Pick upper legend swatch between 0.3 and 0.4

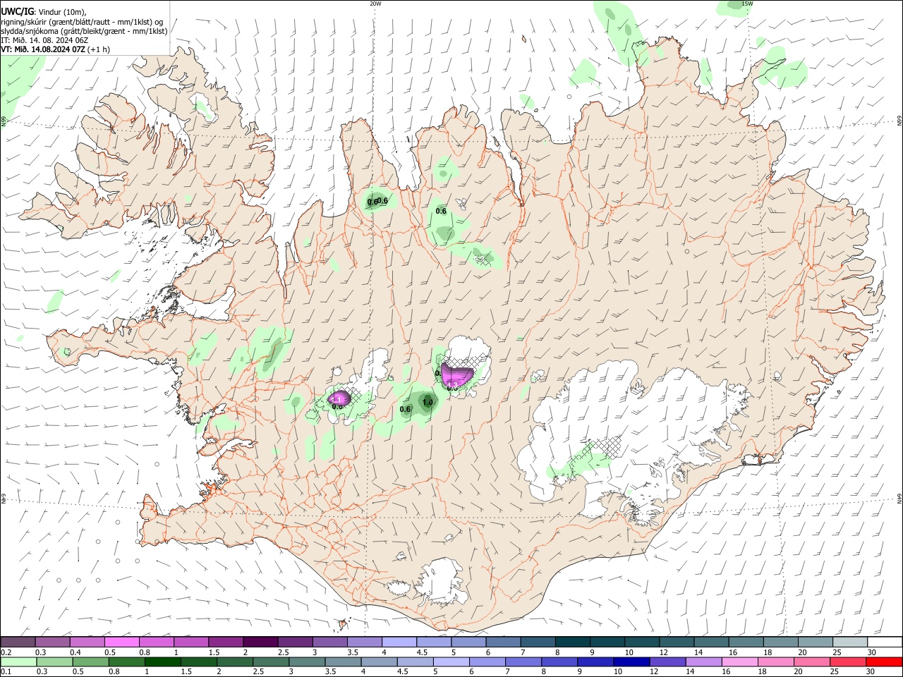click(x=53, y=642)
